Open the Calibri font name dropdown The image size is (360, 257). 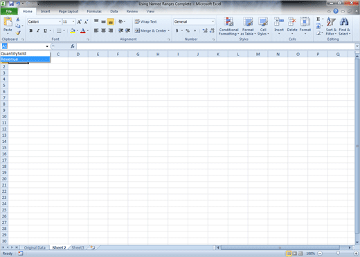pos(60,21)
